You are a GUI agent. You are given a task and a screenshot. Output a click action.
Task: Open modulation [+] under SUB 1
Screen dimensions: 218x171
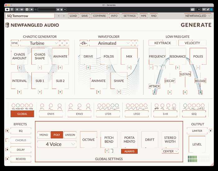pyautogui.click(x=40, y=92)
